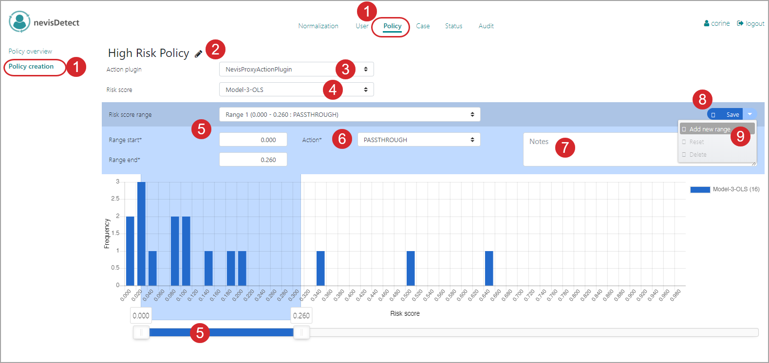Toggle the Model-3-OLS legend swatch
The height and width of the screenshot is (363, 769).
click(x=700, y=189)
